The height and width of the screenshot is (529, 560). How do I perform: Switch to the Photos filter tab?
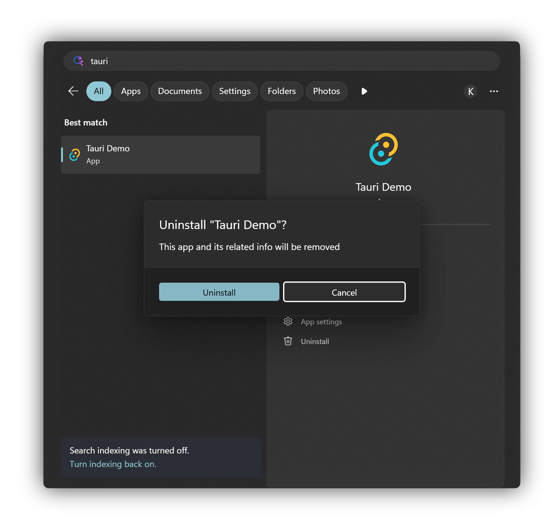pos(327,91)
